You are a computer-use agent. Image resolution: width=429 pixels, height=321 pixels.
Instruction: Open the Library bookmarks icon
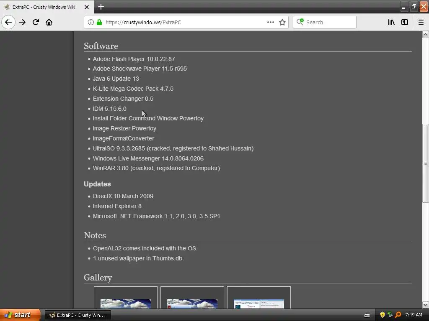click(x=391, y=23)
